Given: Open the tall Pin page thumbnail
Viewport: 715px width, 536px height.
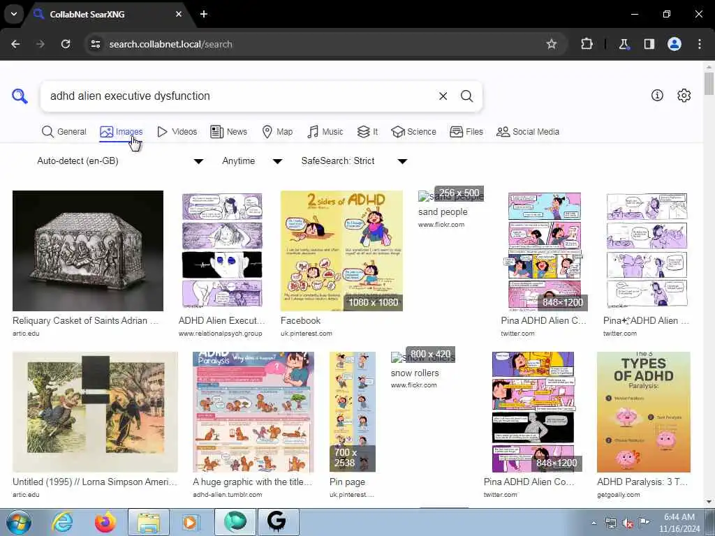Looking at the screenshot, I should coord(353,412).
